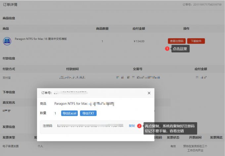Click the 操作 column header

point(186,29)
